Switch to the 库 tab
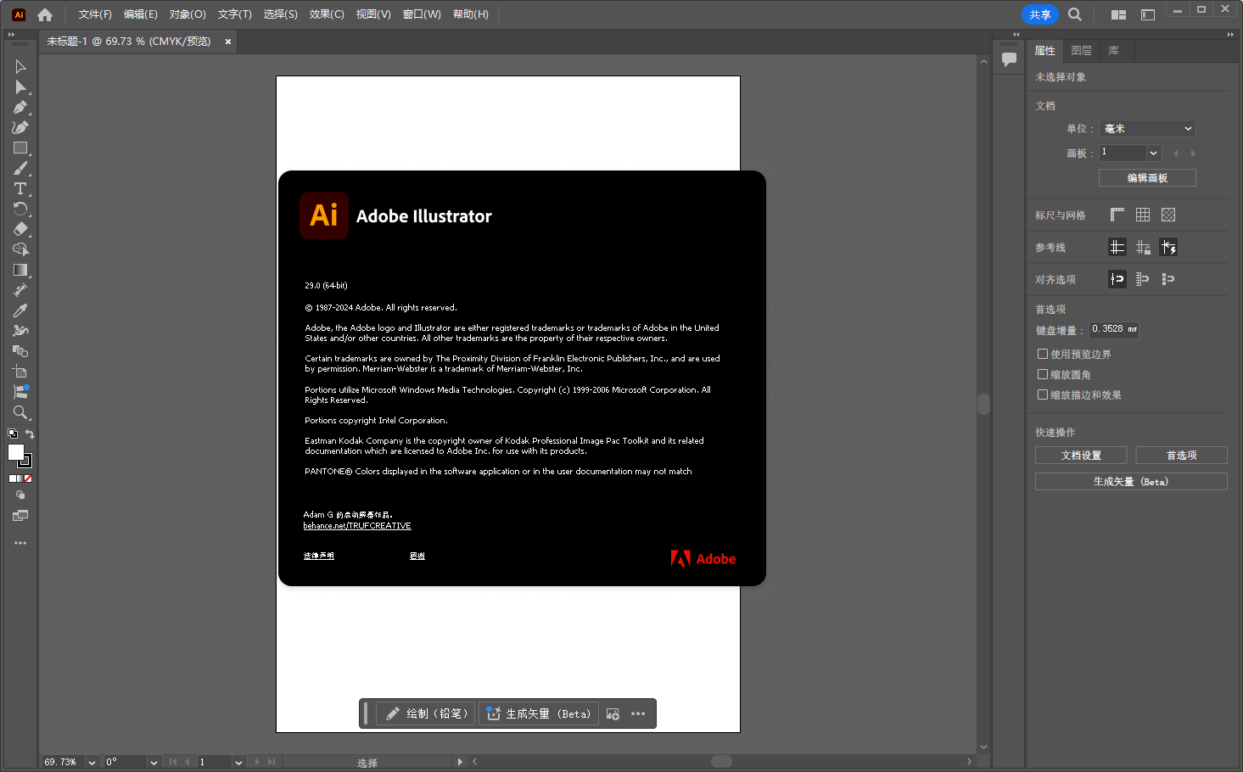The height and width of the screenshot is (772, 1243). point(1114,51)
